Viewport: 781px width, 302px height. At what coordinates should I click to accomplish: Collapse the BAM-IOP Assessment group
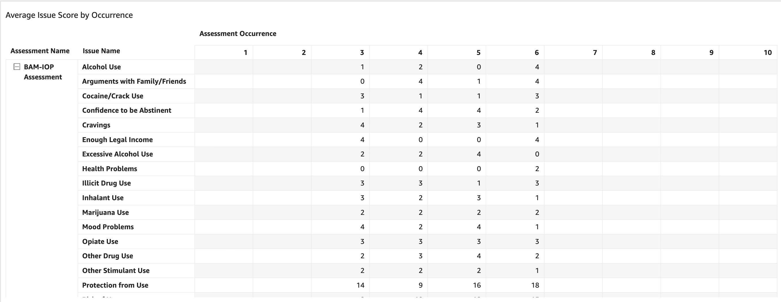pyautogui.click(x=17, y=67)
